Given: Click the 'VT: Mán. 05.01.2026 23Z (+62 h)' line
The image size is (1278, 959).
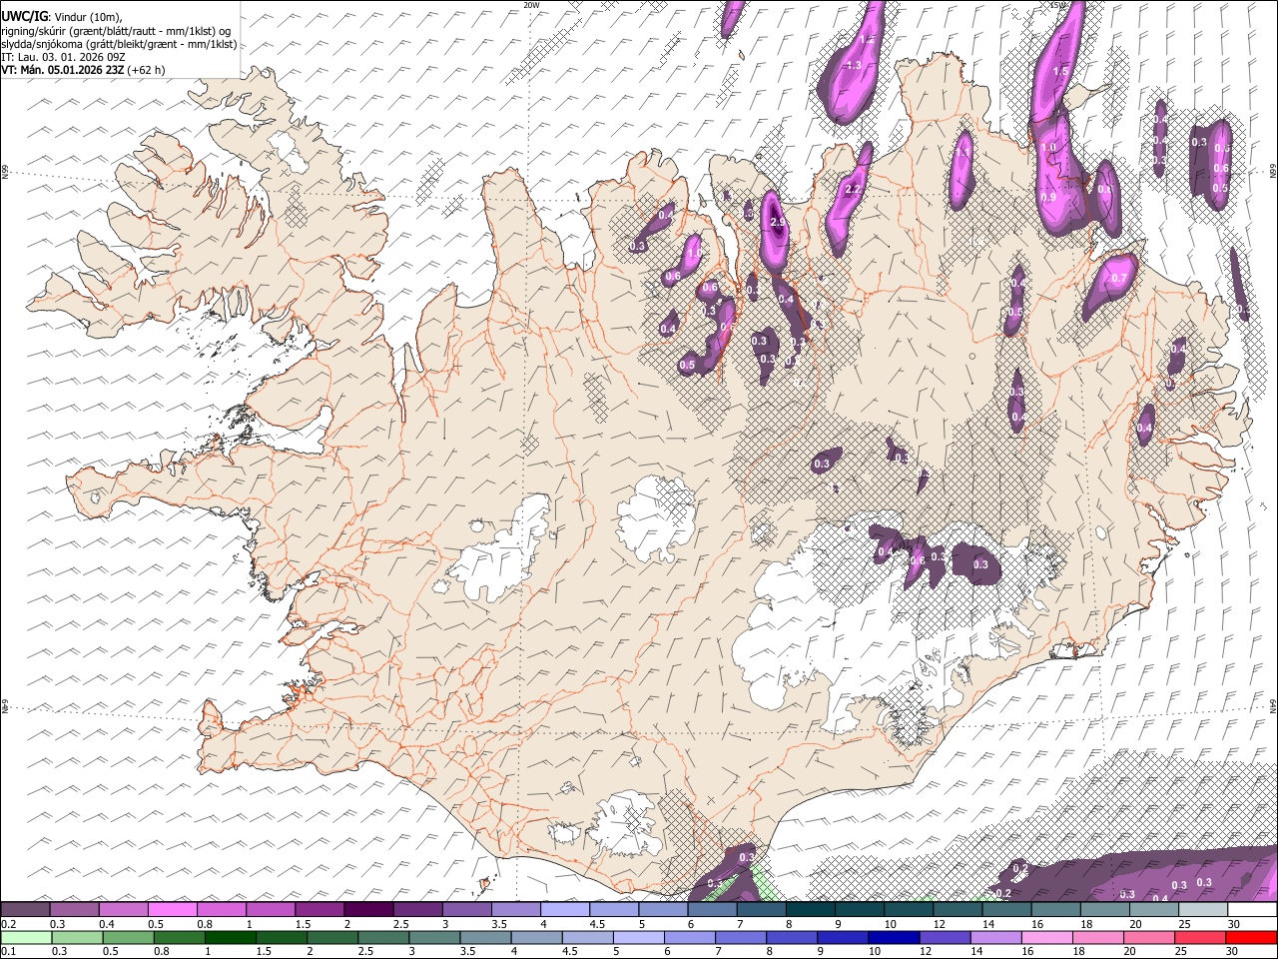Looking at the screenshot, I should (x=84, y=70).
